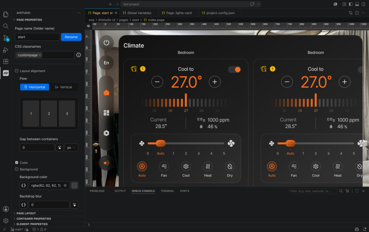
Task: Click the power icon in the canvas sidebar
Action: coord(106,43)
